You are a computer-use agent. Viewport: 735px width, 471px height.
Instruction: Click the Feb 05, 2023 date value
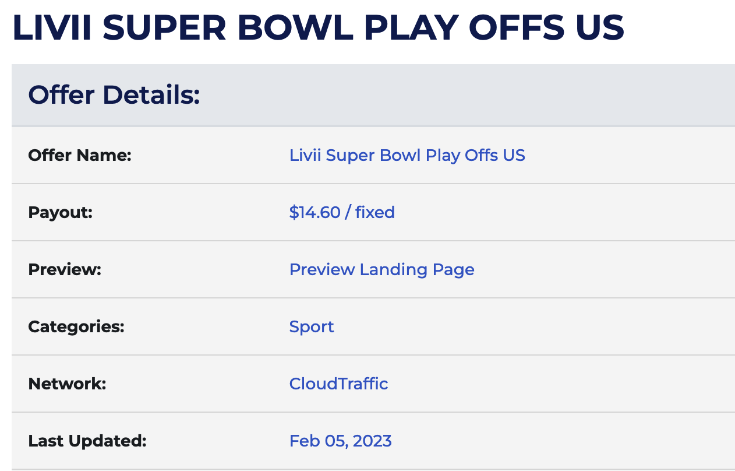340,441
